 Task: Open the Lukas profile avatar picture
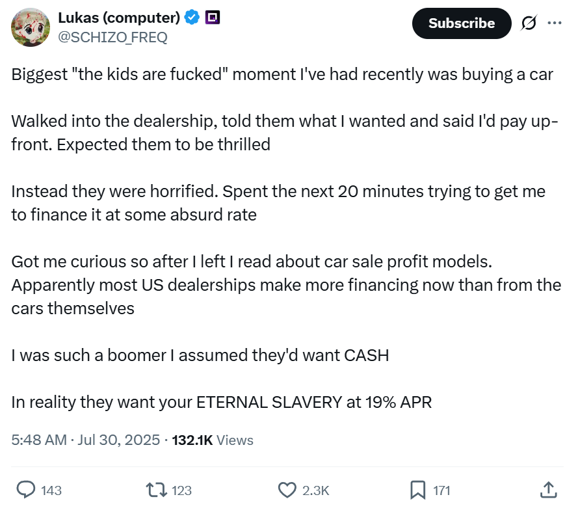pos(31,27)
